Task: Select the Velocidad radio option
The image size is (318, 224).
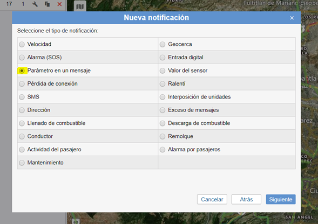Action: [x=22, y=44]
